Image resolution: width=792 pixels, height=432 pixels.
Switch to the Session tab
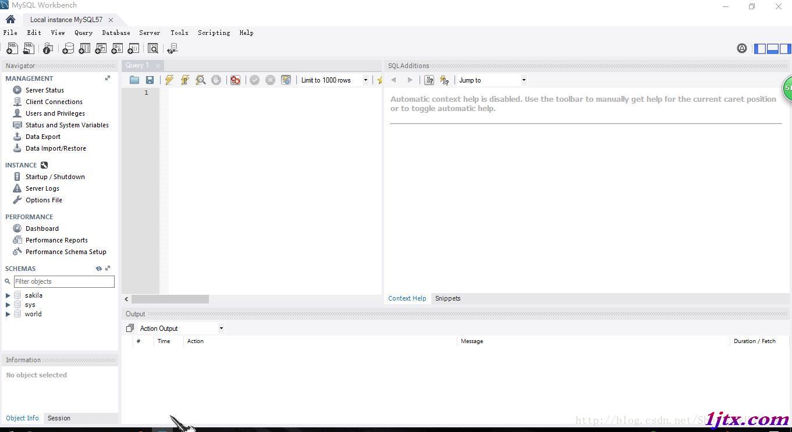click(59, 418)
